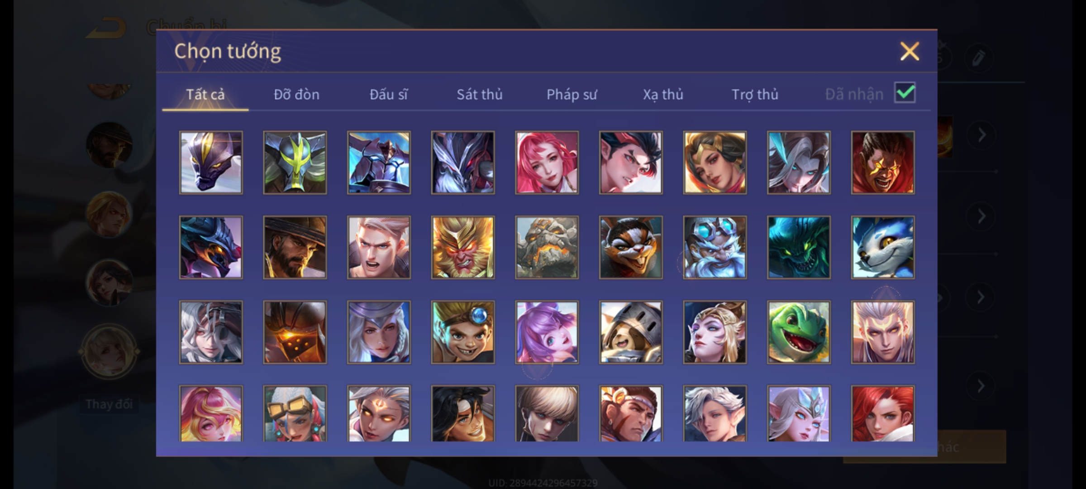The width and height of the screenshot is (1086, 489).
Task: Choose the rock golem hero portrait
Action: click(x=547, y=247)
